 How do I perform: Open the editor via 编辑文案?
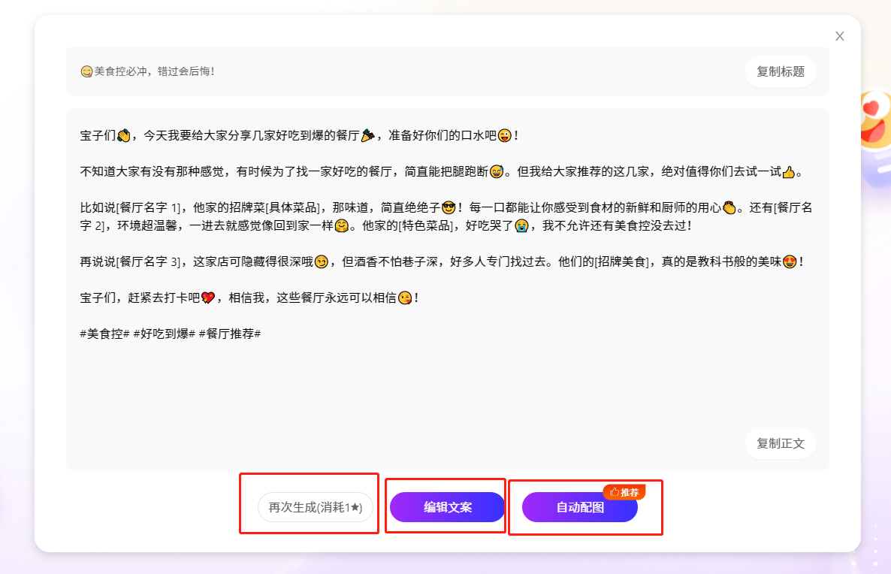[x=447, y=507]
